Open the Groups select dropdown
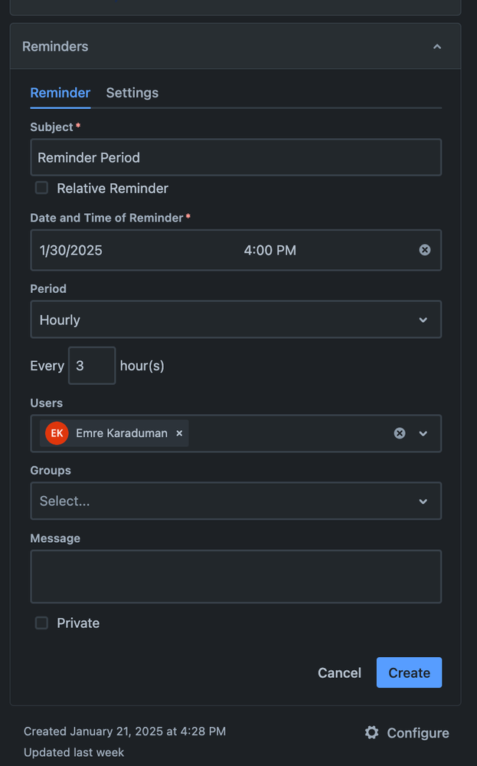477x766 pixels. coord(236,501)
